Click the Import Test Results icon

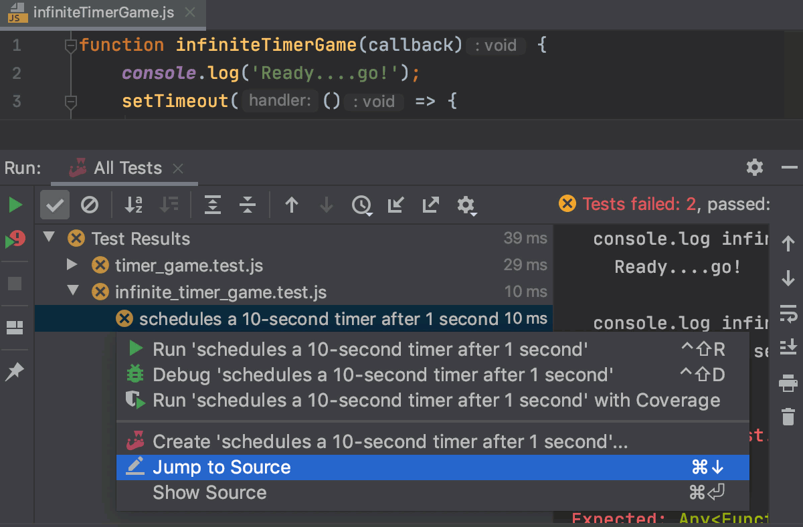[x=395, y=205]
